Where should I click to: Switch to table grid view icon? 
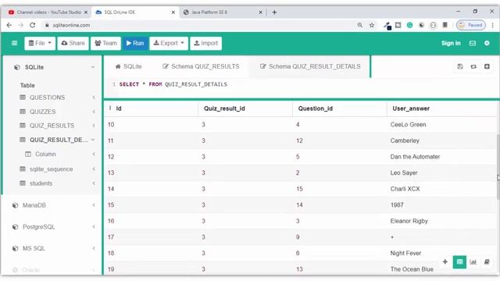(459, 262)
